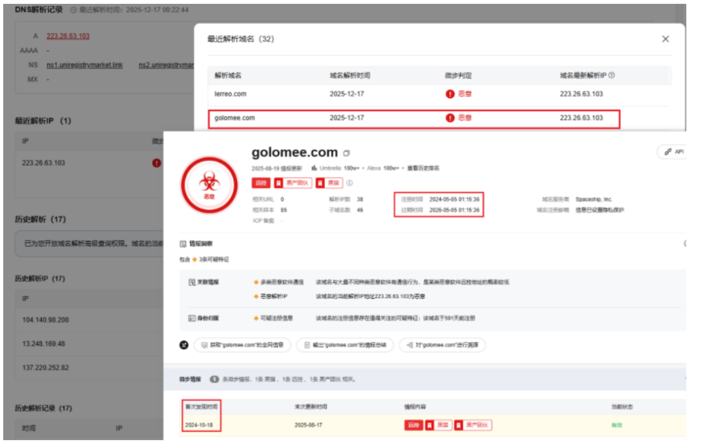Viewport: 703px width, 444px height.
Task: Click help icon next to 域名最新解析IP header
Action: (611, 75)
